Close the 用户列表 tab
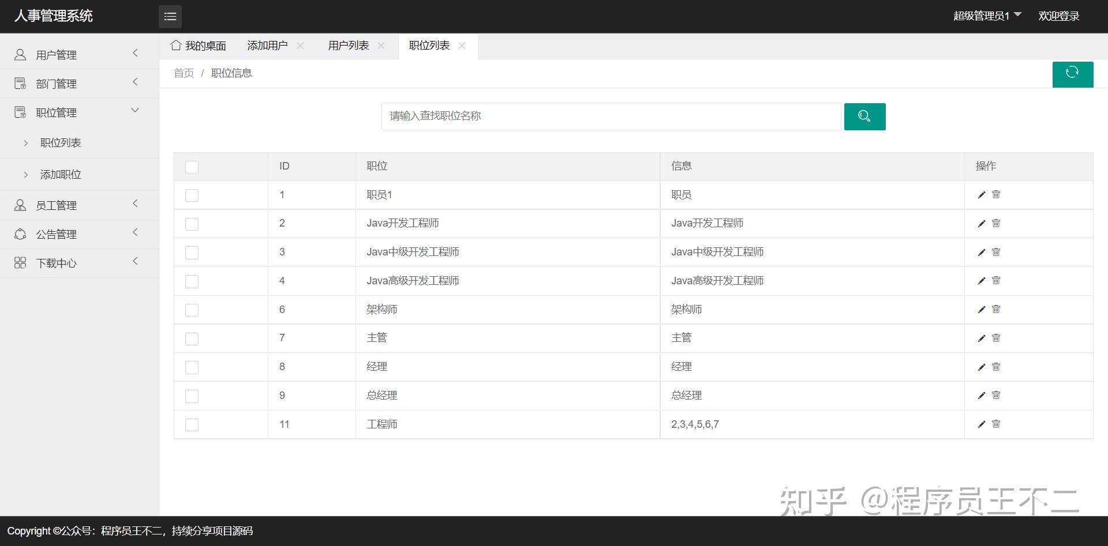 coord(381,46)
